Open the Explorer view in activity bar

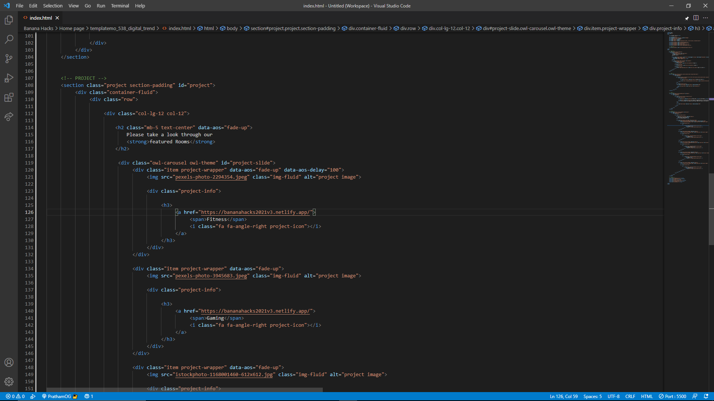pyautogui.click(x=9, y=20)
